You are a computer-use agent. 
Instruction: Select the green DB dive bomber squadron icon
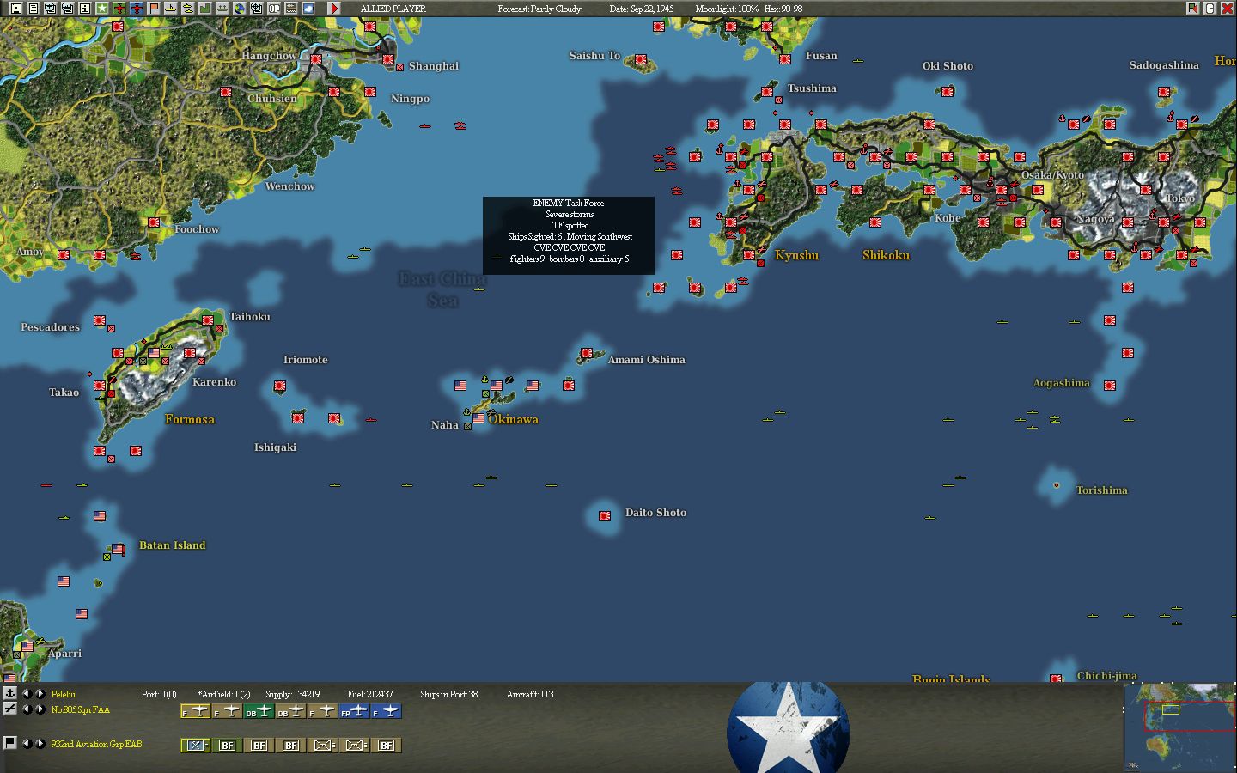(x=259, y=711)
